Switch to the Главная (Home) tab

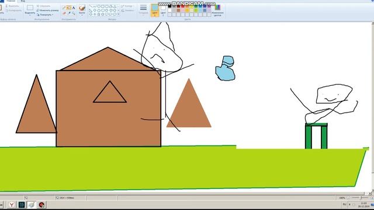click(11, 1)
